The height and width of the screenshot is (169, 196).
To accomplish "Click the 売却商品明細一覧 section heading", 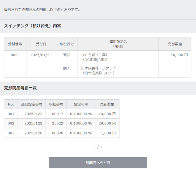I will click(x=20, y=88).
